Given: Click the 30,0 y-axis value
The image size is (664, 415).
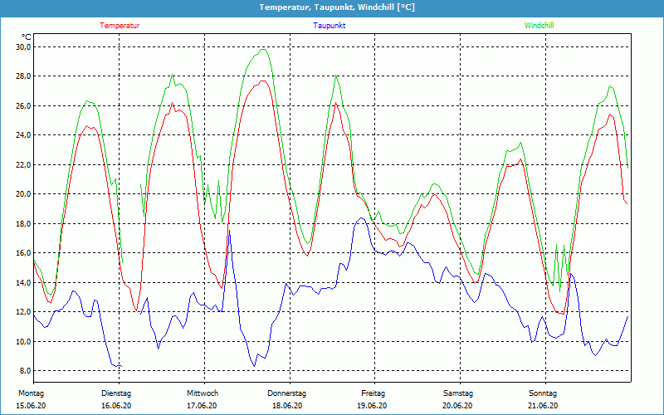Looking at the screenshot, I should pyautogui.click(x=23, y=46).
